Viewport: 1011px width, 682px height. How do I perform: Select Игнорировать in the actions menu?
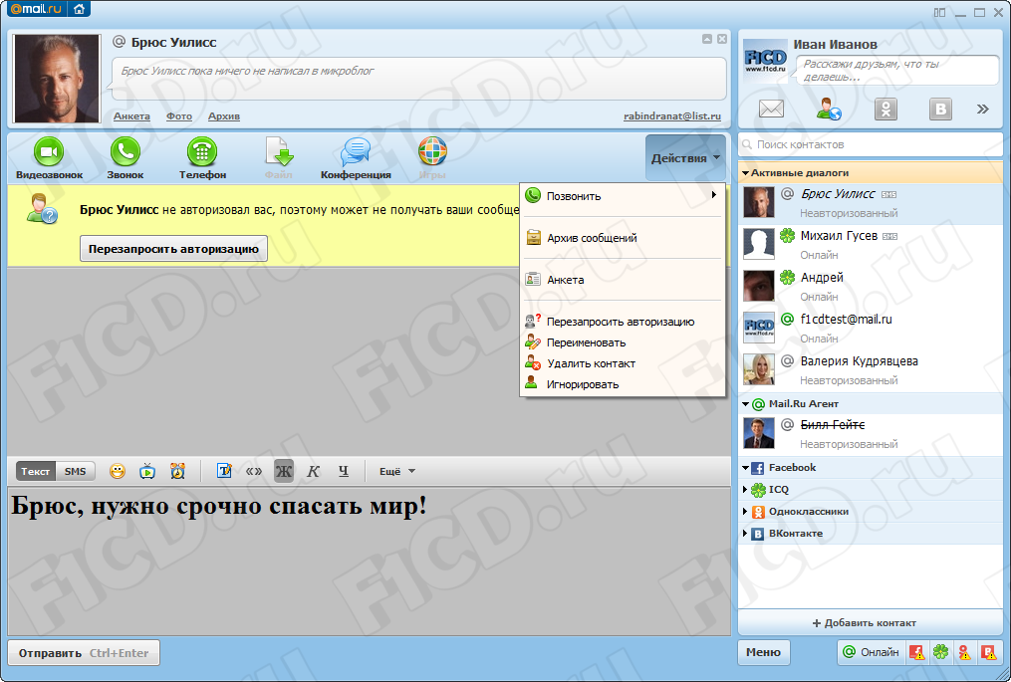(623, 384)
